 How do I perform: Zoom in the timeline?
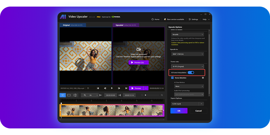click(162, 95)
